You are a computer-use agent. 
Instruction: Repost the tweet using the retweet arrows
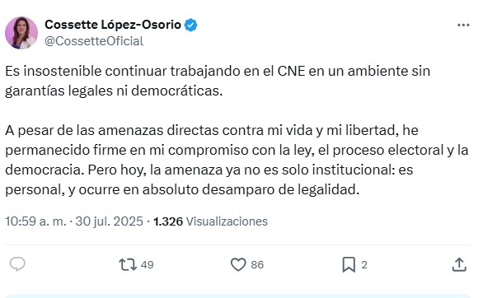coord(128,264)
